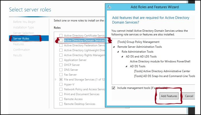The width and height of the screenshot is (201, 115).
Task: Check Print and Document Services role
Action: (x=61, y=94)
